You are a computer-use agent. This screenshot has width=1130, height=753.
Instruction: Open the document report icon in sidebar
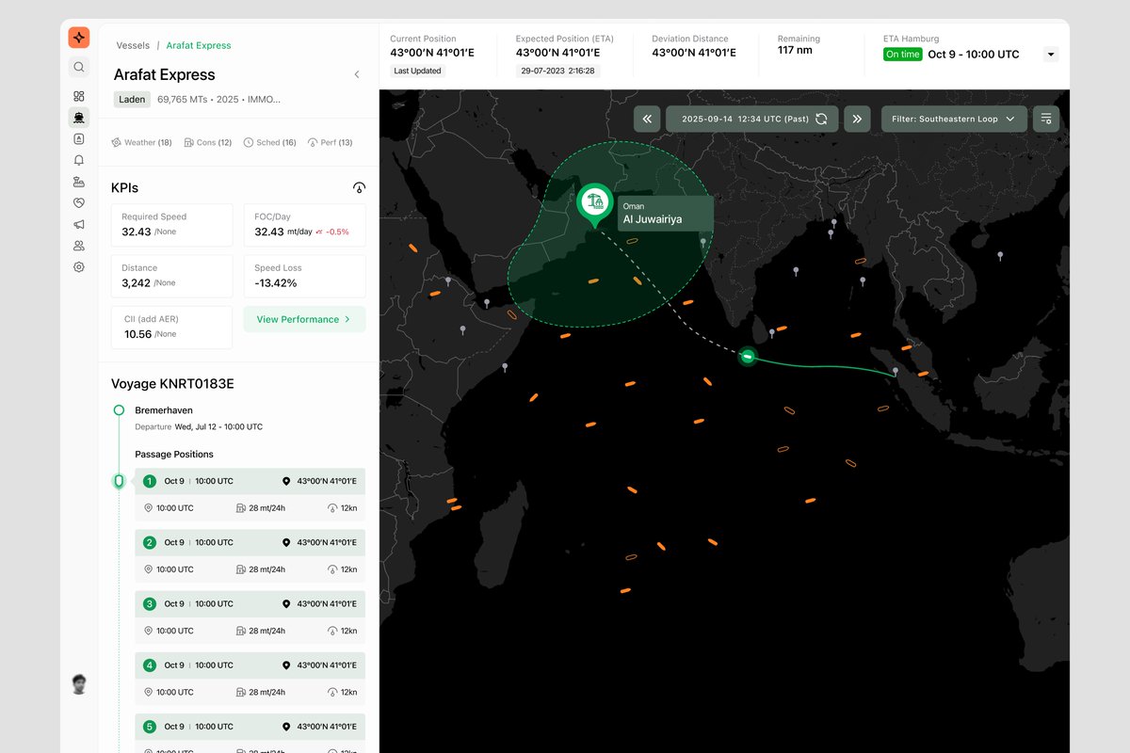pos(79,138)
